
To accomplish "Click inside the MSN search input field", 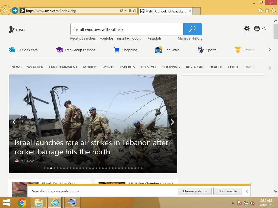I will (127, 29).
